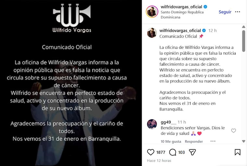Click header profile picture of wilfridovargas_oficial
Screen dimensions: 247x166
152,12
